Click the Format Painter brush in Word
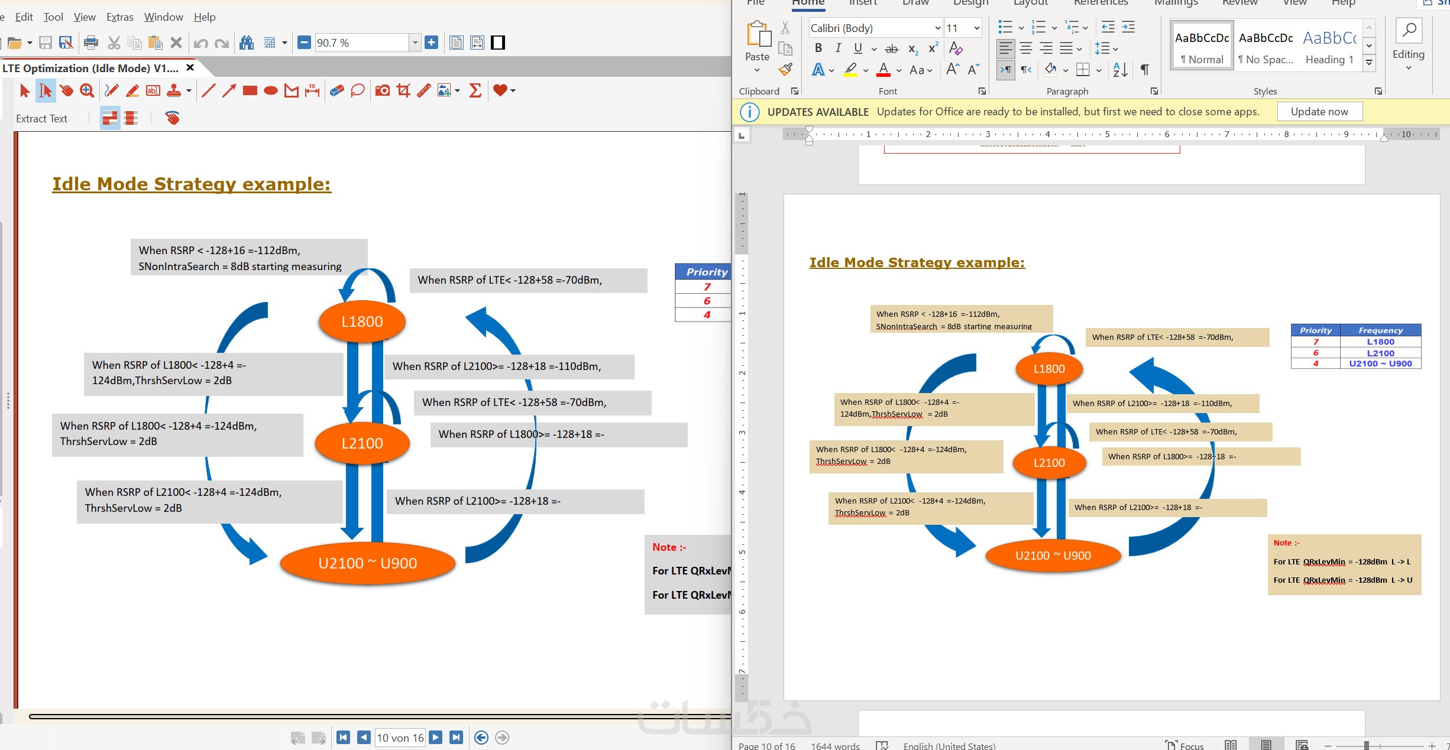The width and height of the screenshot is (1450, 750). click(785, 70)
